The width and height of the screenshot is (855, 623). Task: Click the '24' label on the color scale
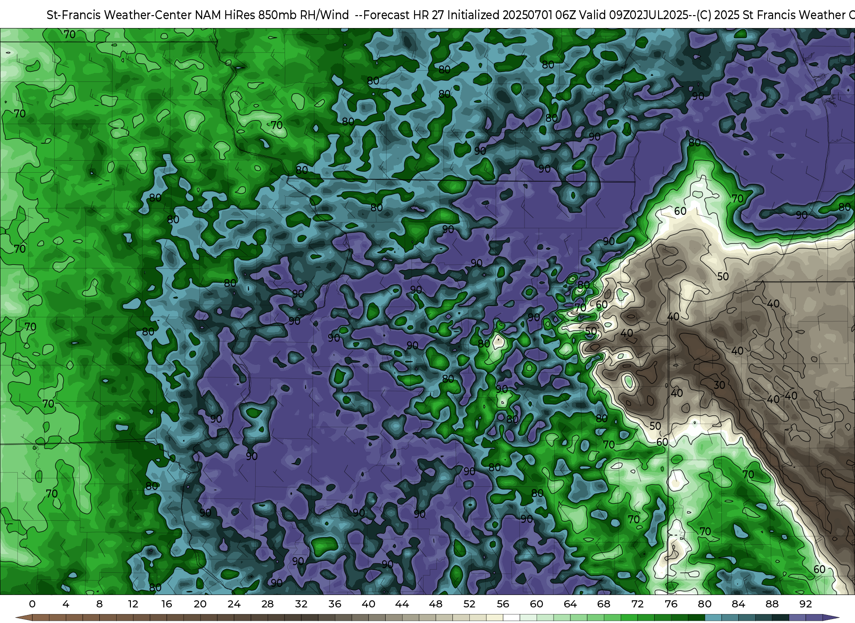[x=234, y=604]
